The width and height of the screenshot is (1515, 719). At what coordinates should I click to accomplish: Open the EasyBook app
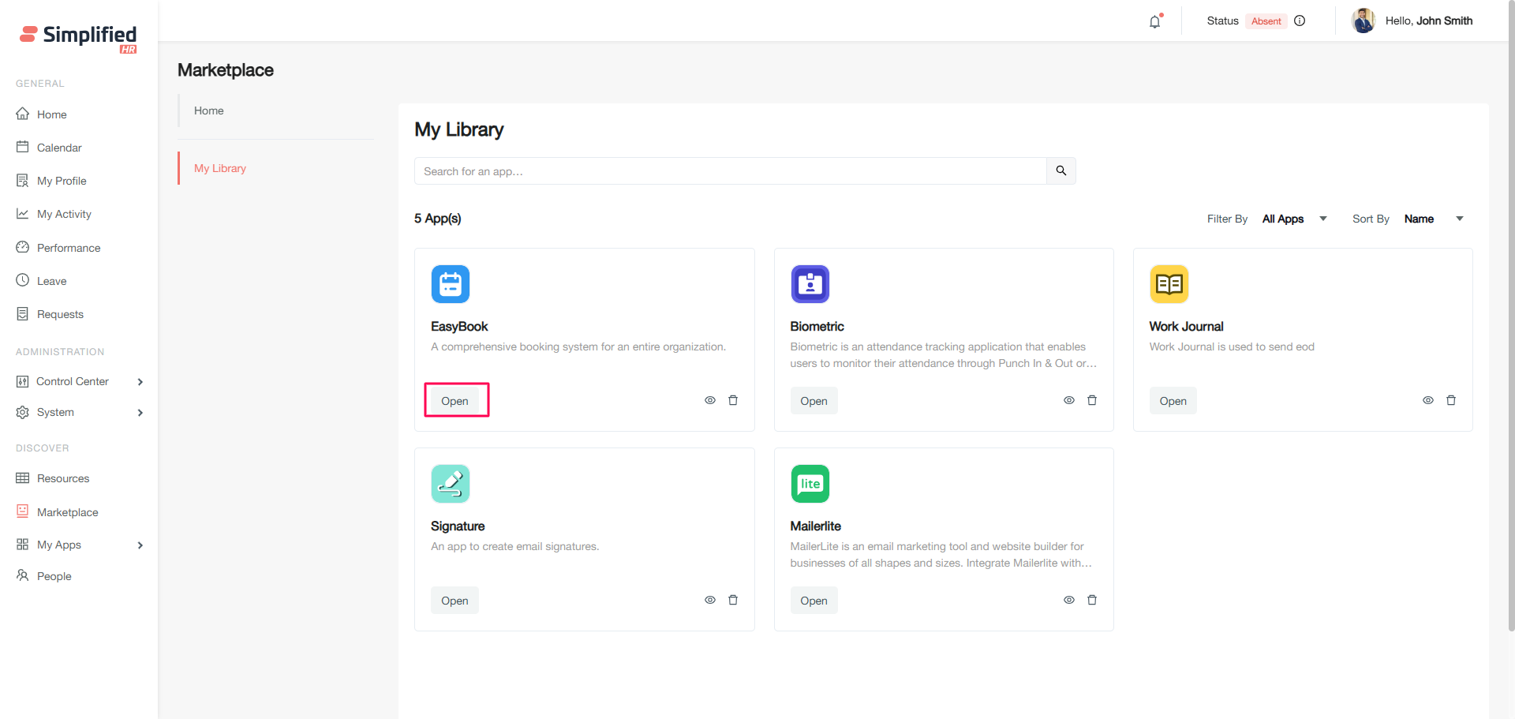[x=454, y=401]
